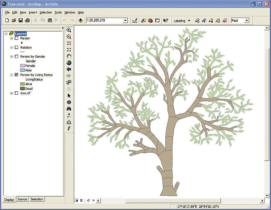The width and height of the screenshot is (271, 210).
Task: Select the Measure tool
Action: [69, 122]
